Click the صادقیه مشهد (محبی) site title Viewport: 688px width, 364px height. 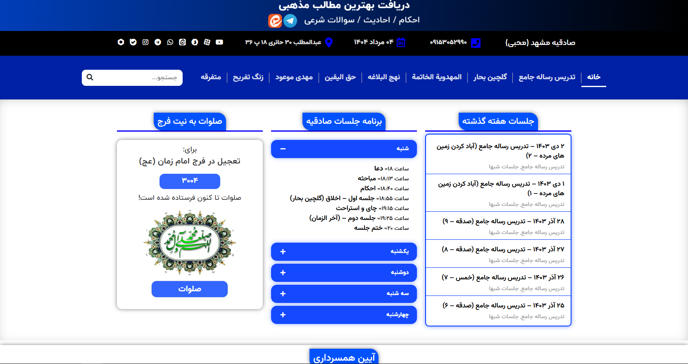tap(540, 43)
